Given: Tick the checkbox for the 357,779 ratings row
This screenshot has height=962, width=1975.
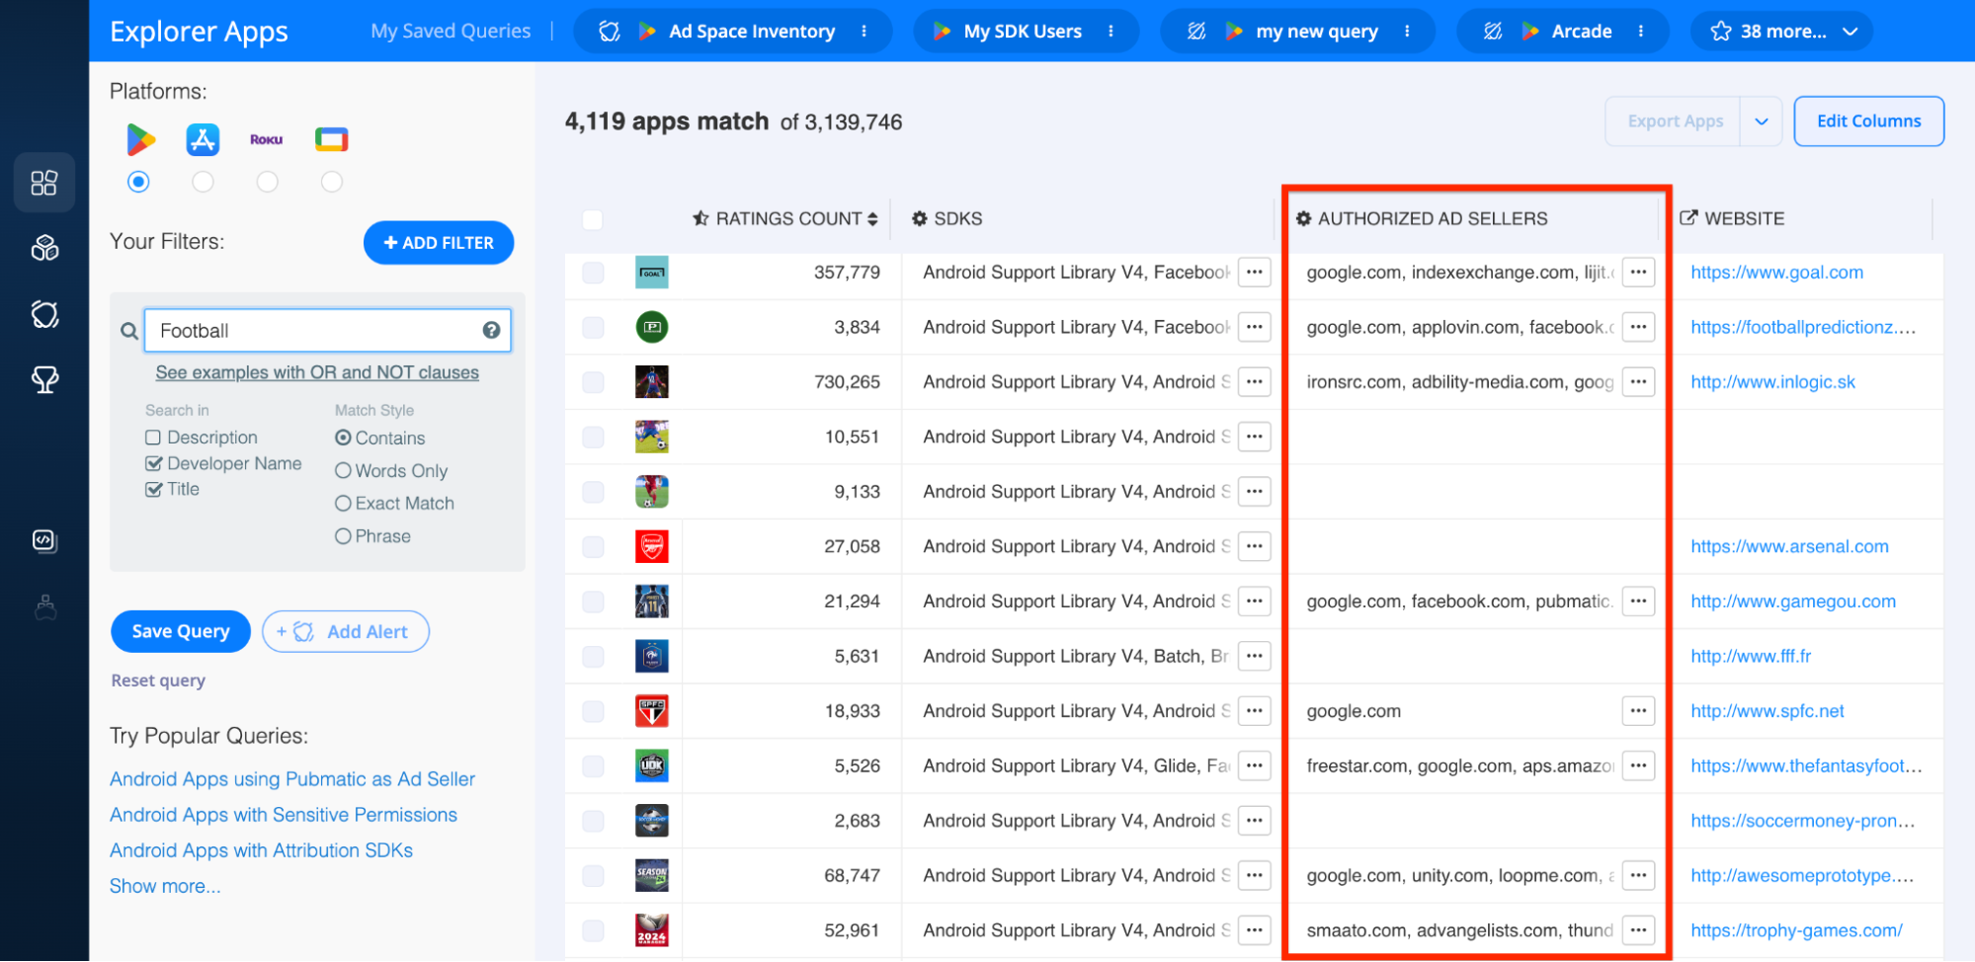Looking at the screenshot, I should point(593,273).
